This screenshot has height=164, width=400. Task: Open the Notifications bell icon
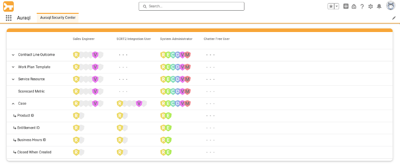click(x=379, y=7)
